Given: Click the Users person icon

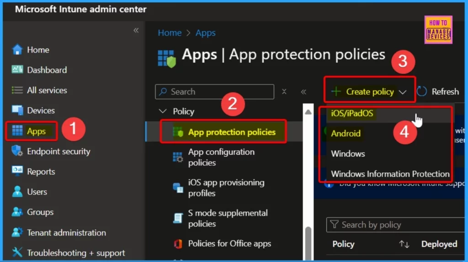Looking at the screenshot, I should click(x=17, y=192).
